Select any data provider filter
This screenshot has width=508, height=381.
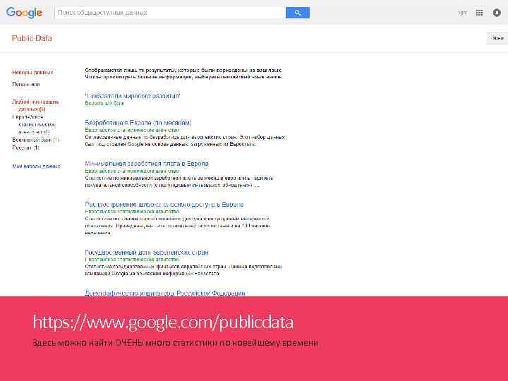pos(35,105)
